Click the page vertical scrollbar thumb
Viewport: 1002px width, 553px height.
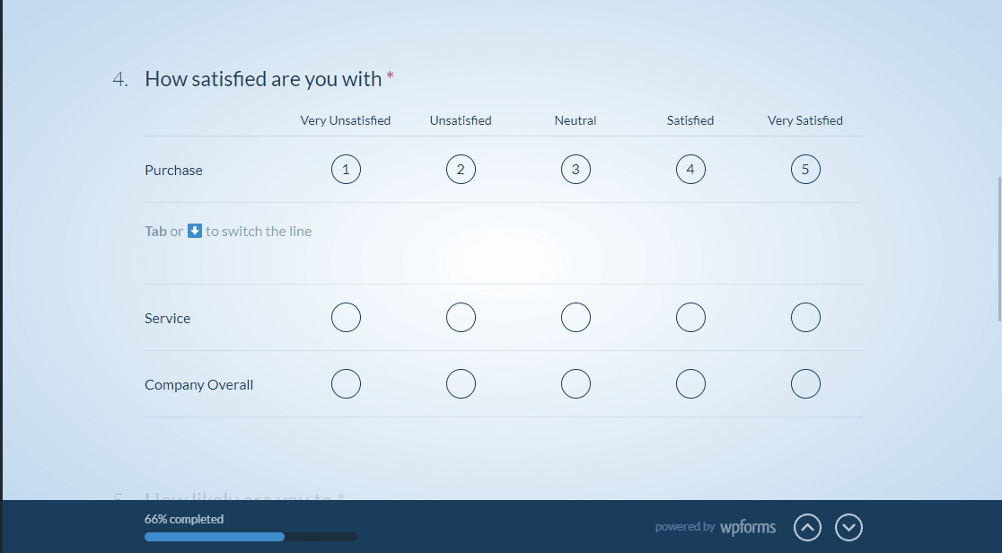[999, 250]
